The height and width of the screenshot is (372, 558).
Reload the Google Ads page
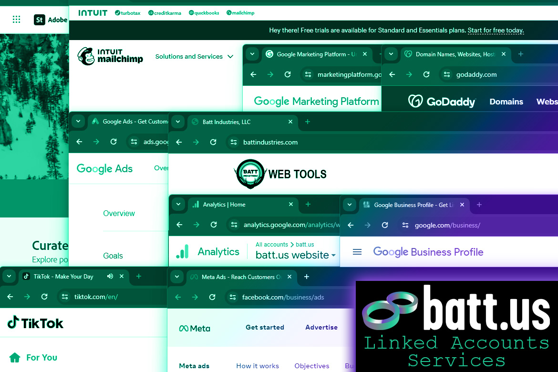click(x=114, y=142)
